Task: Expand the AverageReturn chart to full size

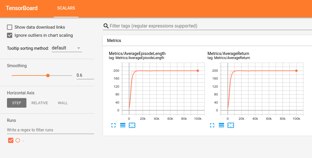Action: coord(212,125)
